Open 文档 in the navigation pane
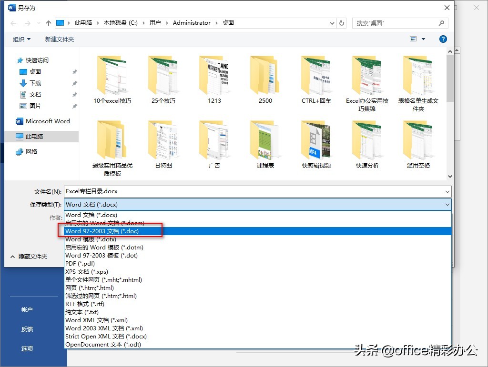Screen dimensions: 488x367 (35, 94)
